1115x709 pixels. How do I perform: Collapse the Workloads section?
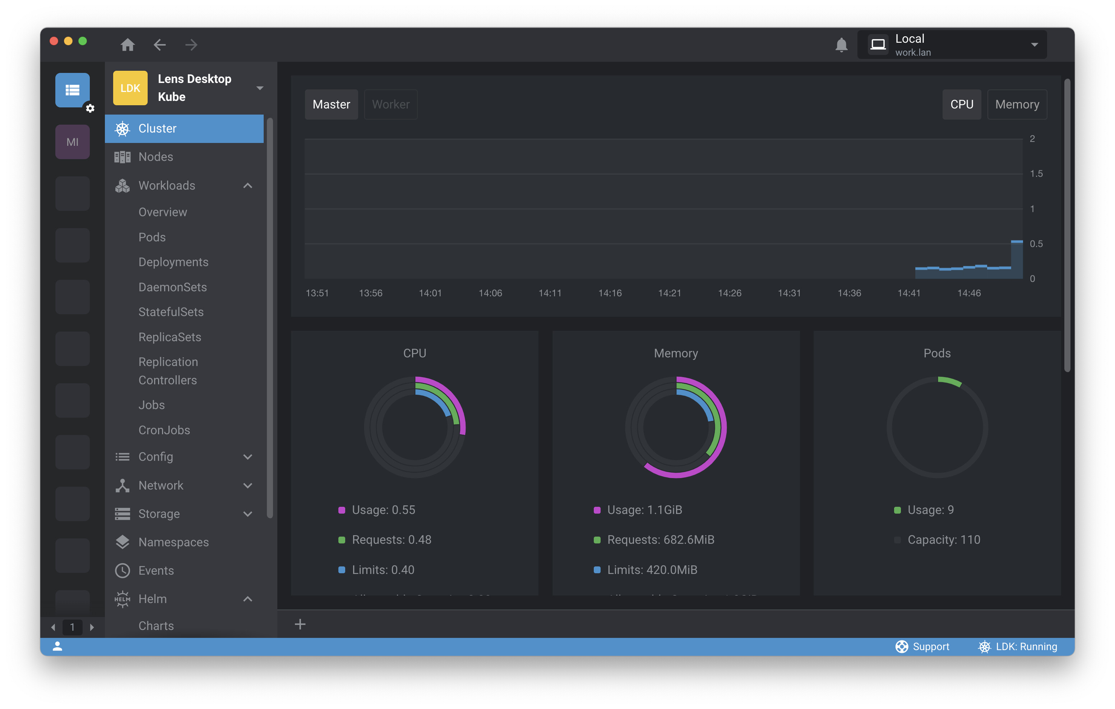click(x=248, y=186)
